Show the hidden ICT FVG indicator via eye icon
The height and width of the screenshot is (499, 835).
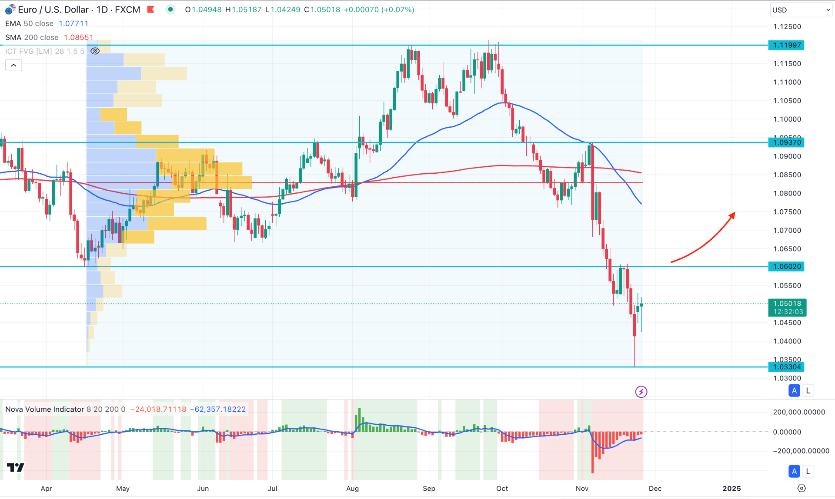95,51
